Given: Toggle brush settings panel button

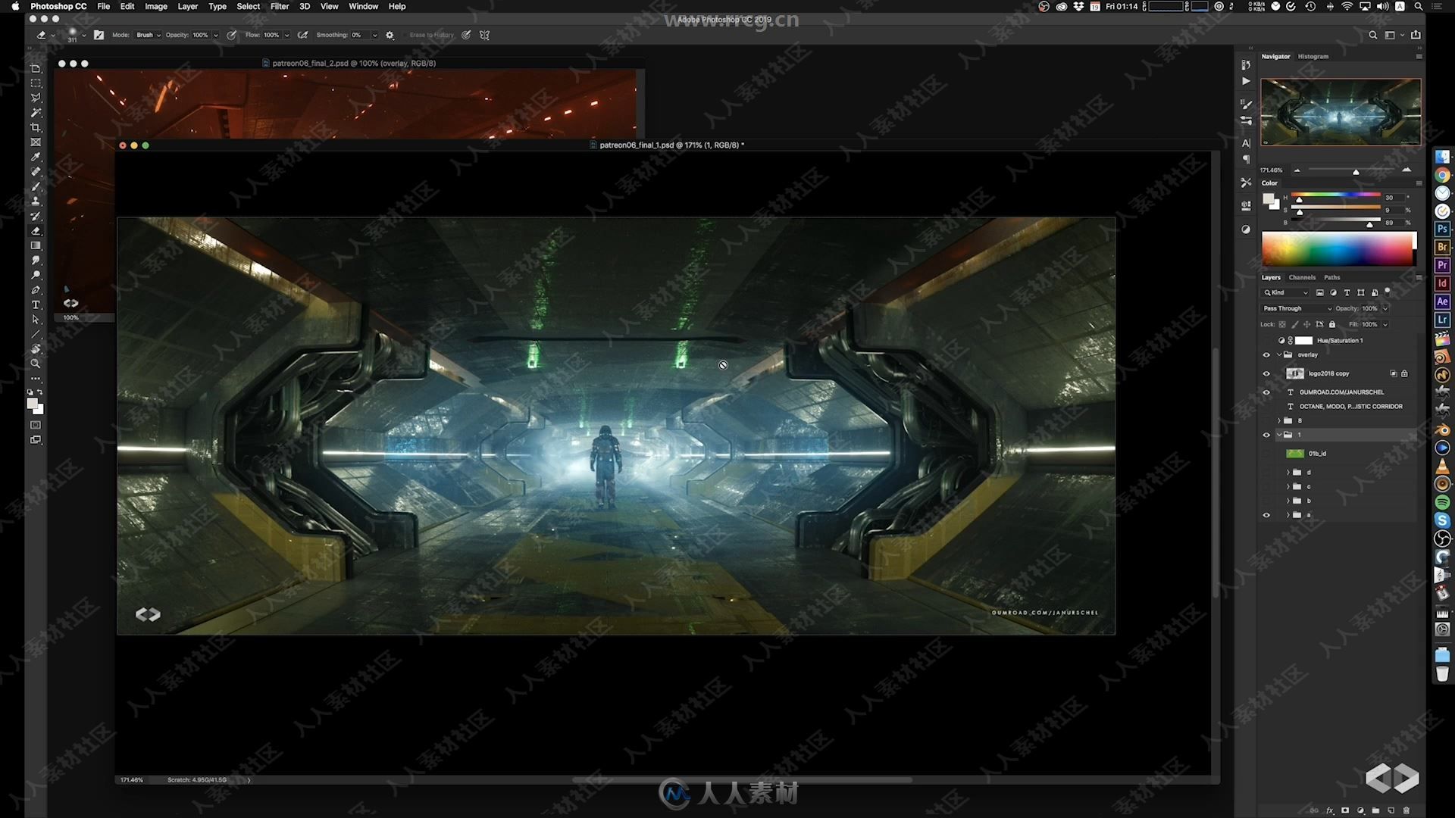Looking at the screenshot, I should click(x=99, y=35).
